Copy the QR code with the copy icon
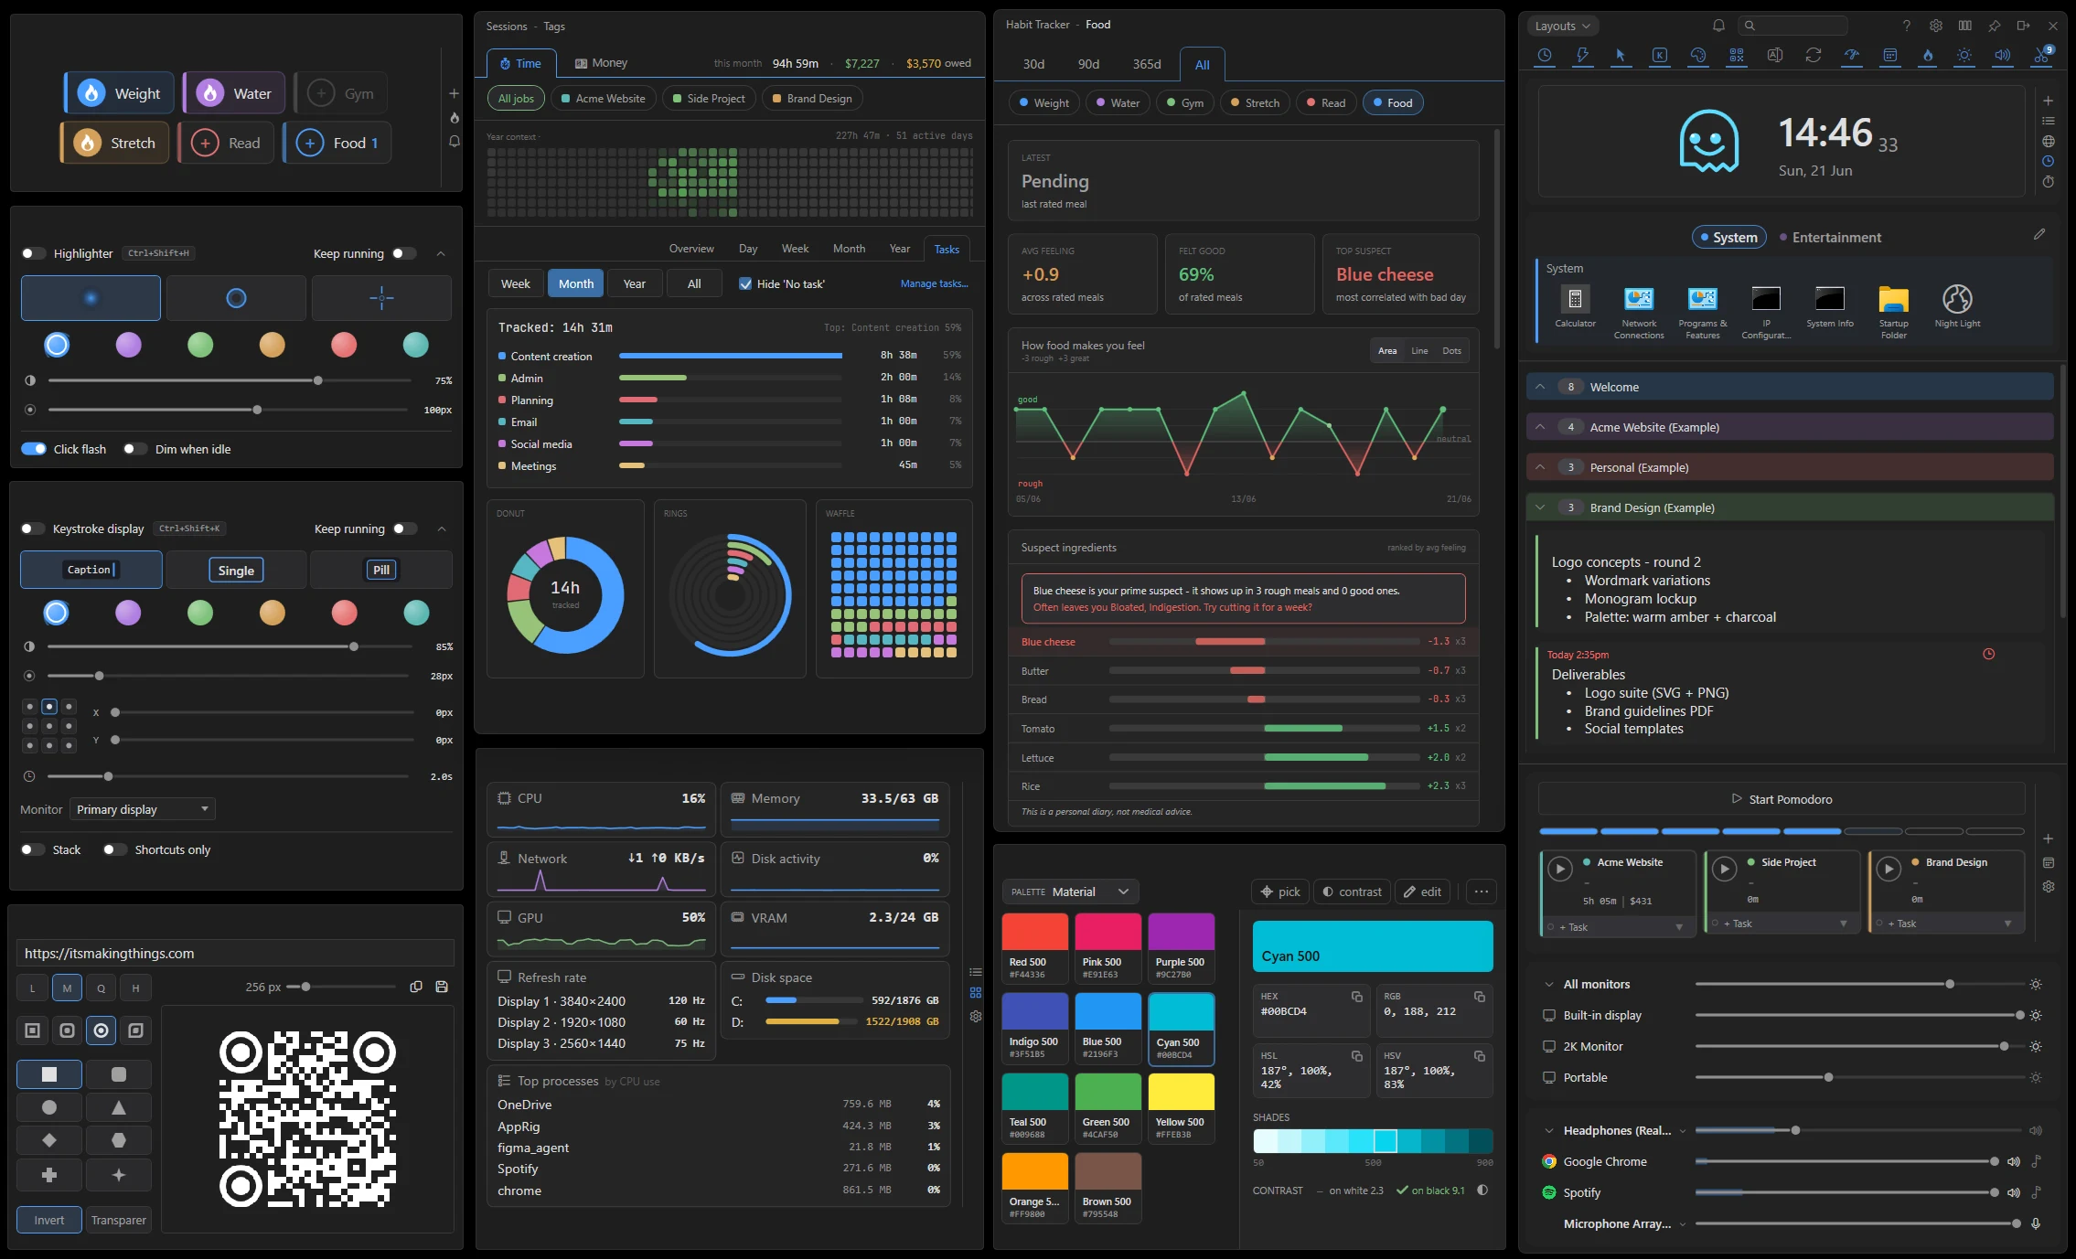The height and width of the screenshot is (1260, 2076). click(x=416, y=987)
